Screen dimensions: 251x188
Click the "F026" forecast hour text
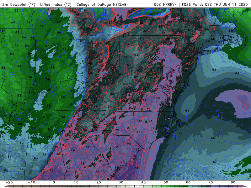coord(186,4)
